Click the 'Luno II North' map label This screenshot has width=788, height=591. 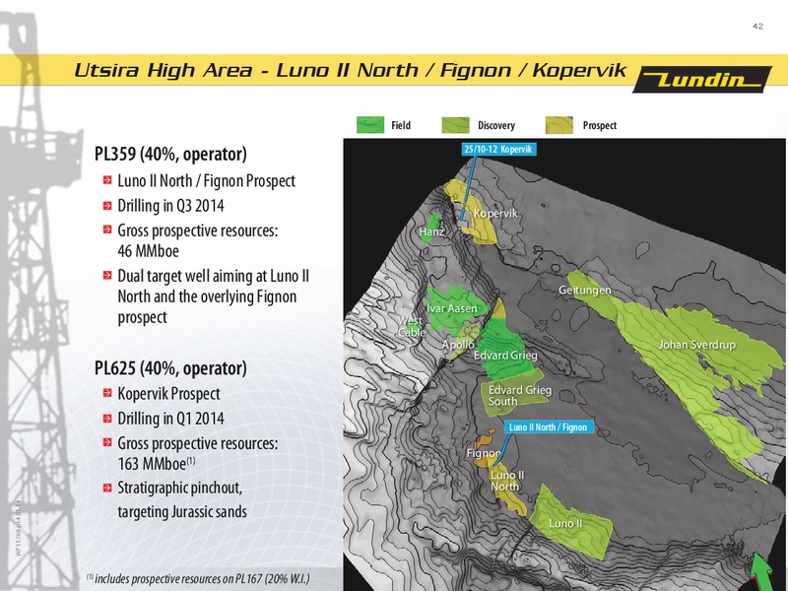(x=507, y=481)
